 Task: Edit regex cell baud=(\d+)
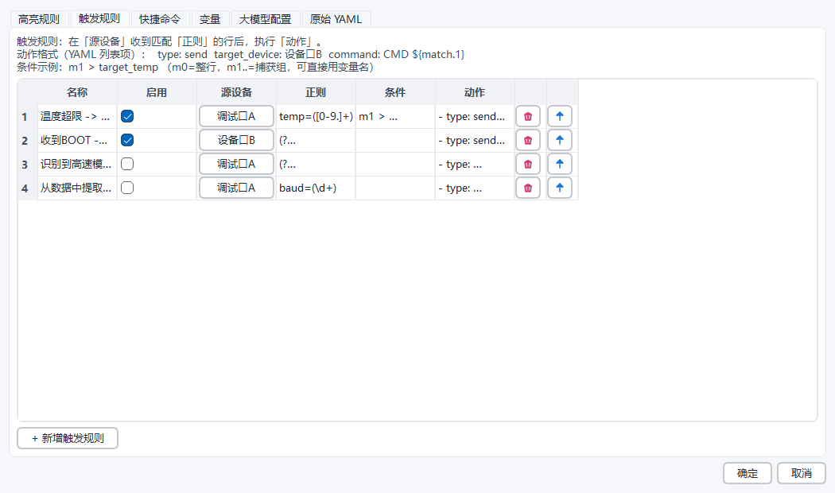tap(316, 188)
